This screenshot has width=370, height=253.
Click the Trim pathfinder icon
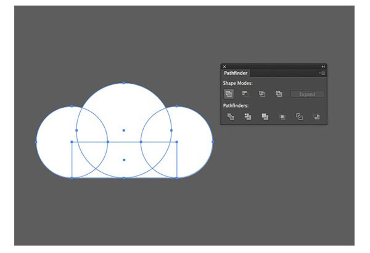(x=248, y=116)
